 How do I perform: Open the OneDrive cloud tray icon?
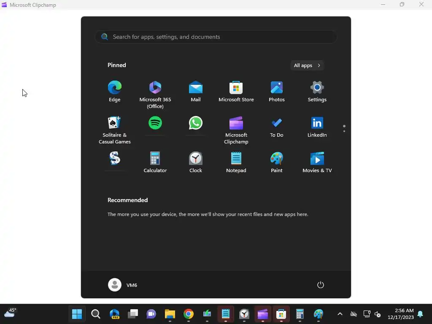[354, 314]
